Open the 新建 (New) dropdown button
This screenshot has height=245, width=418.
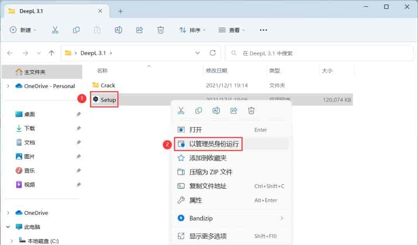point(23,30)
